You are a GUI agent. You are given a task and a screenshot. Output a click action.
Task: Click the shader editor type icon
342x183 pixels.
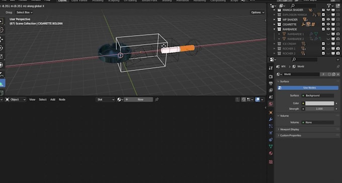coord(1,100)
